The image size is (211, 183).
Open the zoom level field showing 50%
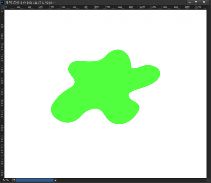coord(6,180)
